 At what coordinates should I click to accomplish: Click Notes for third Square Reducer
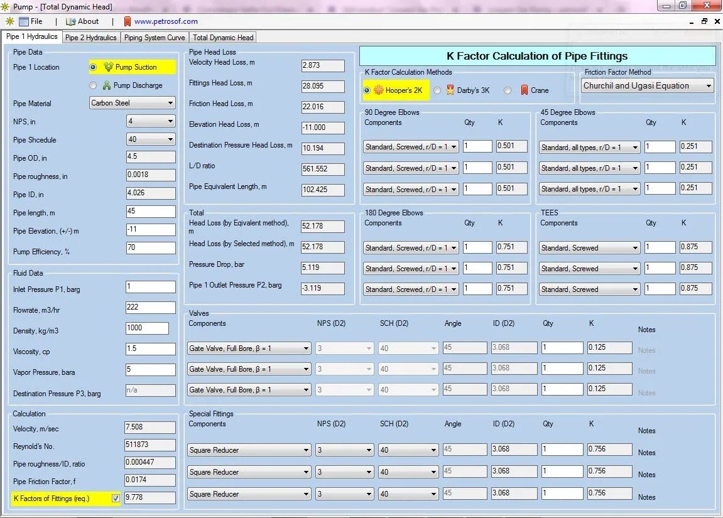click(646, 497)
